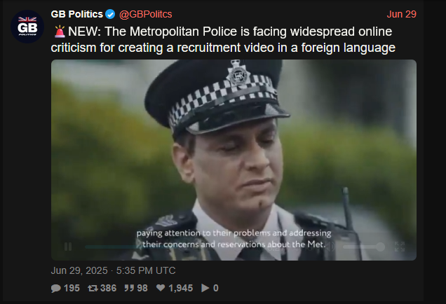Open the GB Politics display name
This screenshot has width=446, height=304.
point(77,14)
